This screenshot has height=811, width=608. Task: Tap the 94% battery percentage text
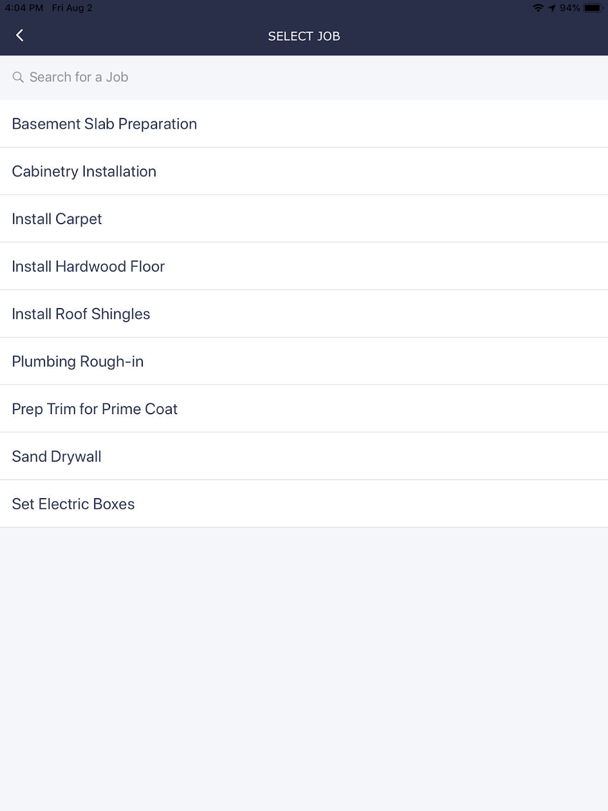point(570,8)
